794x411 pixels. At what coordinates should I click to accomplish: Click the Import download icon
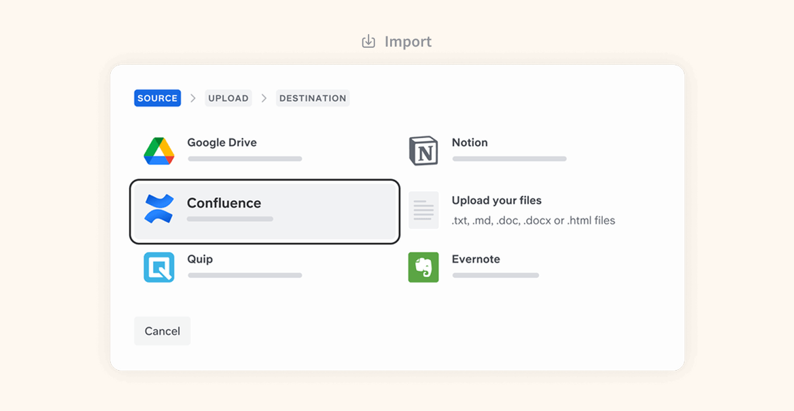click(x=369, y=41)
